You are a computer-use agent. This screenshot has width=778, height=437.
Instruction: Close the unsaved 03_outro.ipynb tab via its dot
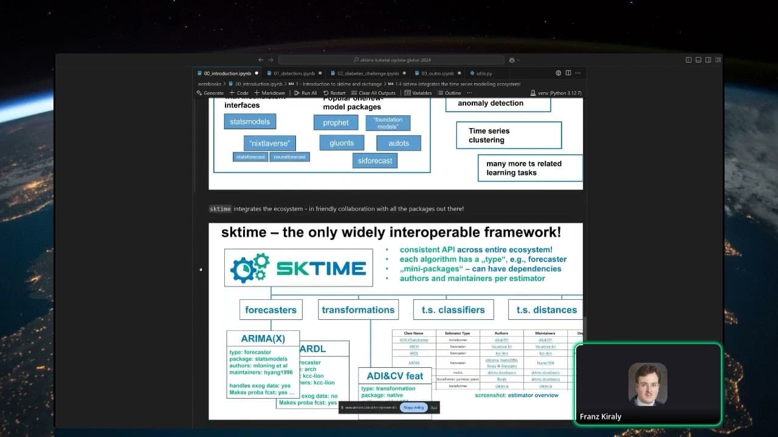(460, 73)
